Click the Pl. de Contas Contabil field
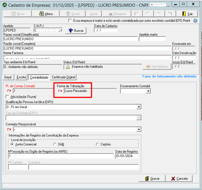Screen dimensions: 202x190 click(33, 91)
